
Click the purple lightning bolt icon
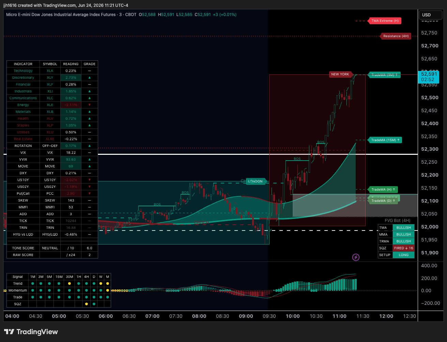click(x=356, y=257)
